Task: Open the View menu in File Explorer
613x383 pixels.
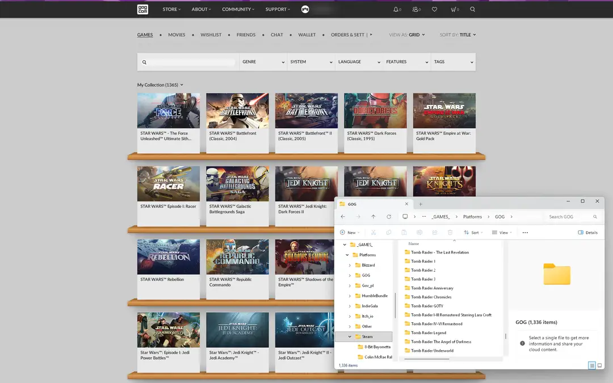Action: point(503,232)
